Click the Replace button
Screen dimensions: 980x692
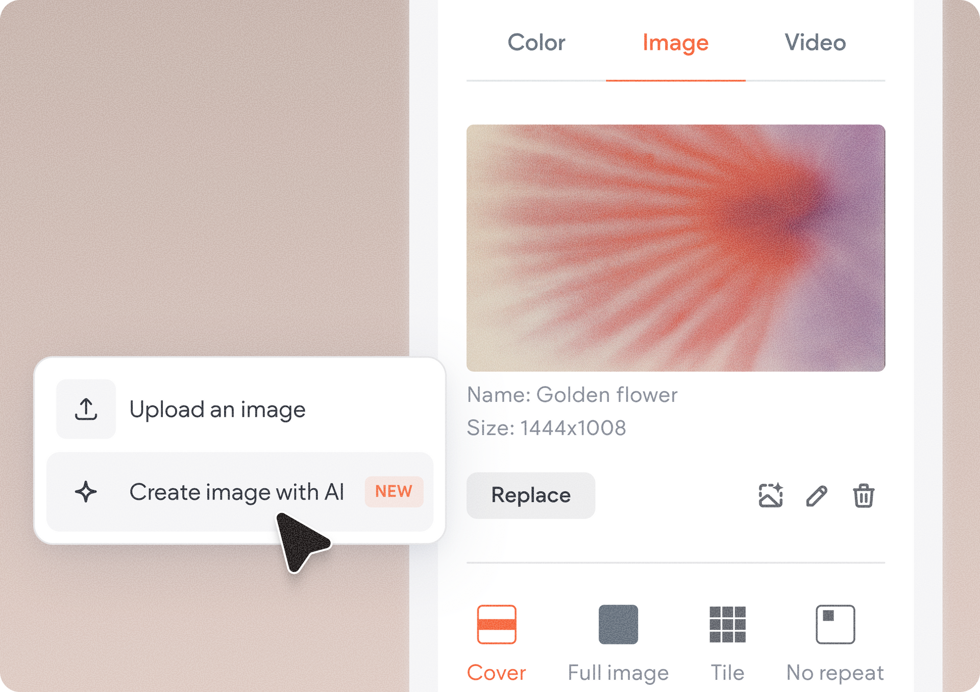531,495
